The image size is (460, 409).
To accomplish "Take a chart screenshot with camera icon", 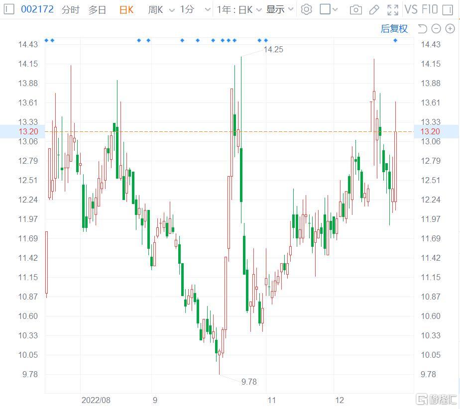I will pos(356,9).
